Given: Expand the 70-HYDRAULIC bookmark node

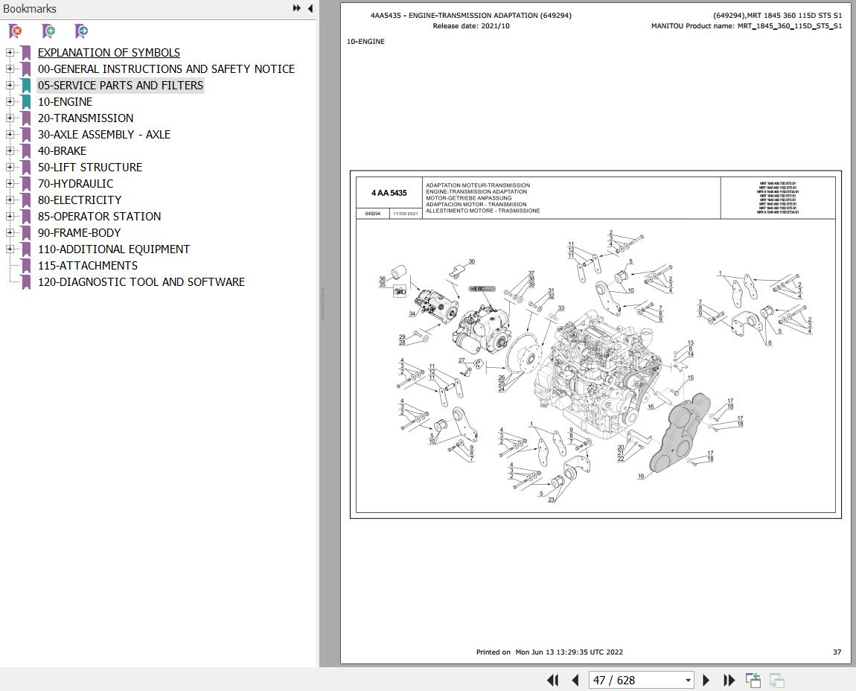Looking at the screenshot, I should [9, 183].
